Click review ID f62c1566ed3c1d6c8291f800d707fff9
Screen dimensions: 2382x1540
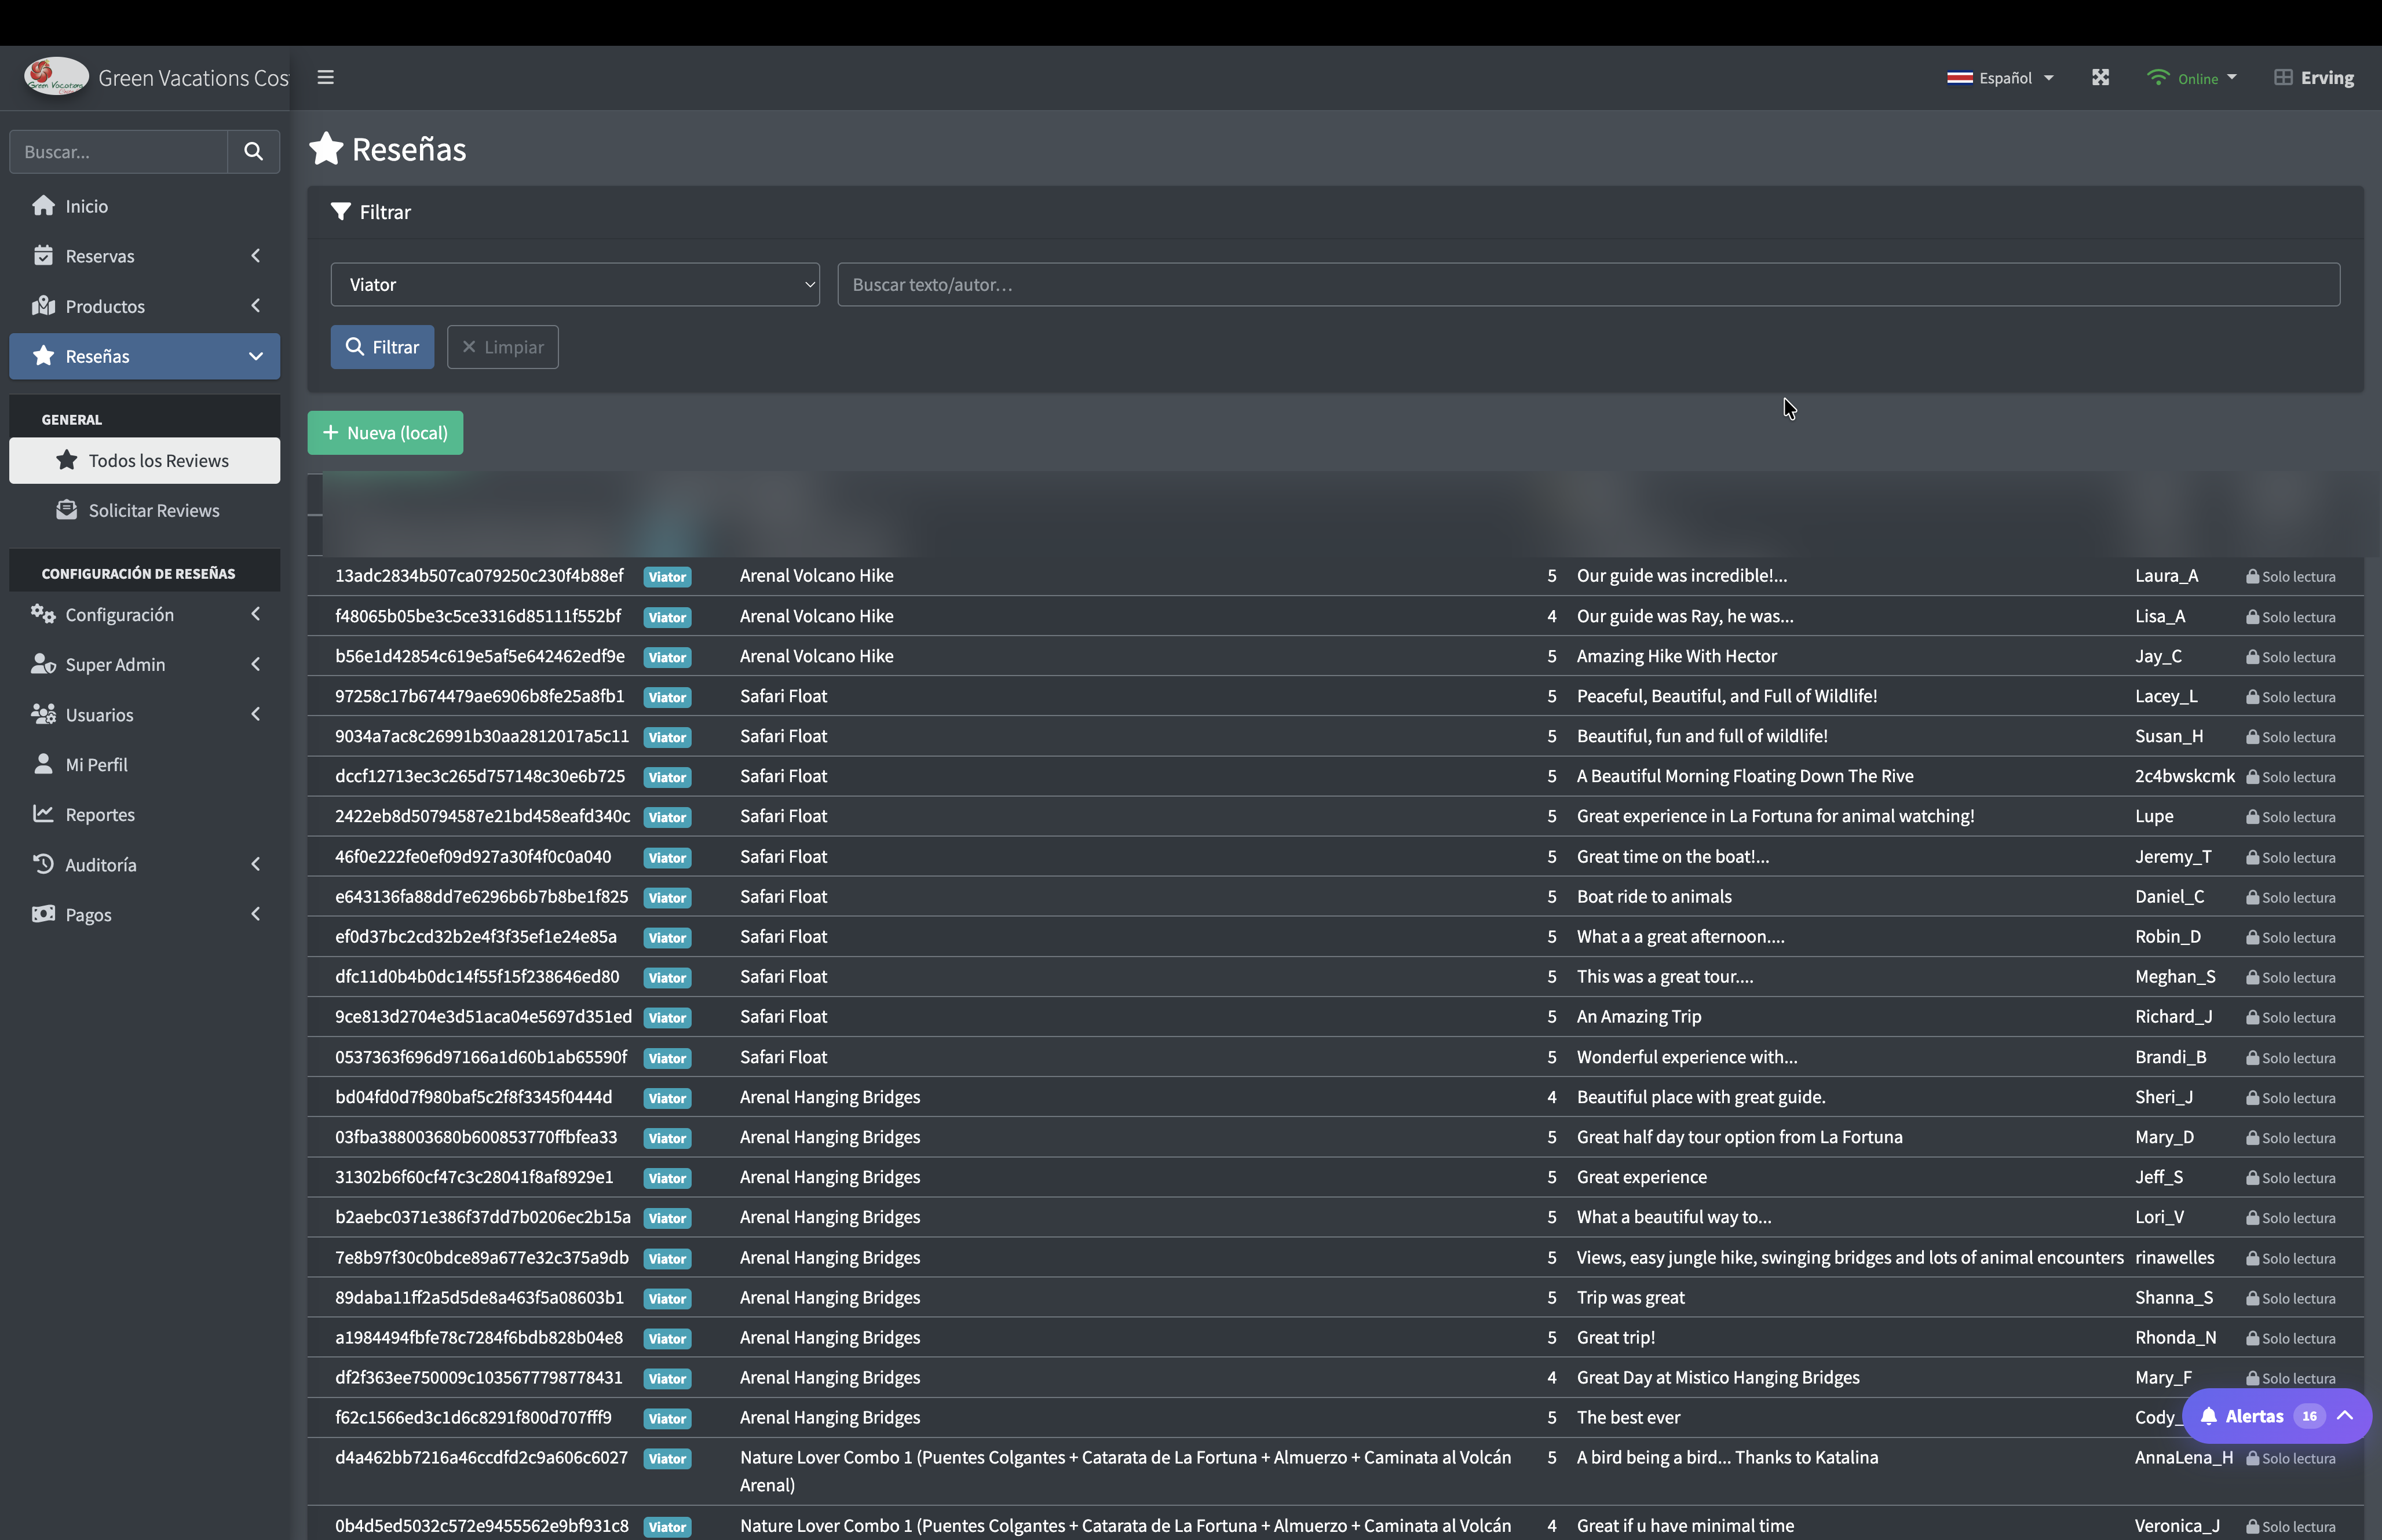click(x=473, y=1417)
